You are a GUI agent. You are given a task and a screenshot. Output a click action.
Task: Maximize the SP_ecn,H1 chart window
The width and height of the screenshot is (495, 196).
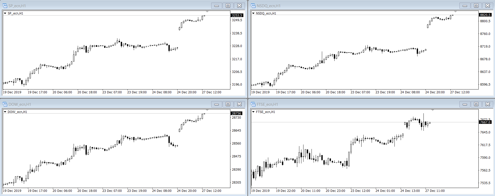tap(228, 6)
